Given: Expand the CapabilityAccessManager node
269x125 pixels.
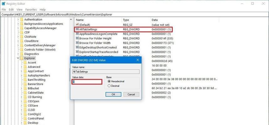Looking at the screenshot, I should [x=18, y=28].
